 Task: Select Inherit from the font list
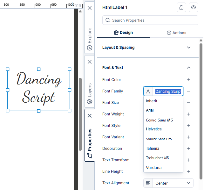click(x=163, y=101)
